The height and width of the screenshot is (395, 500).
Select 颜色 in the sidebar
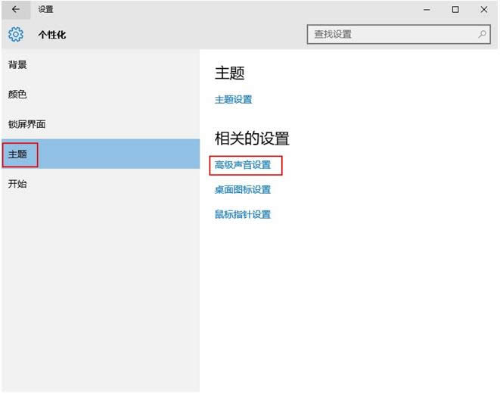pos(101,95)
